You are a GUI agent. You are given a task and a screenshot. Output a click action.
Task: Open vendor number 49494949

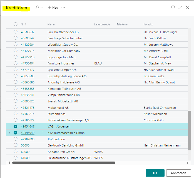click(x=28, y=133)
